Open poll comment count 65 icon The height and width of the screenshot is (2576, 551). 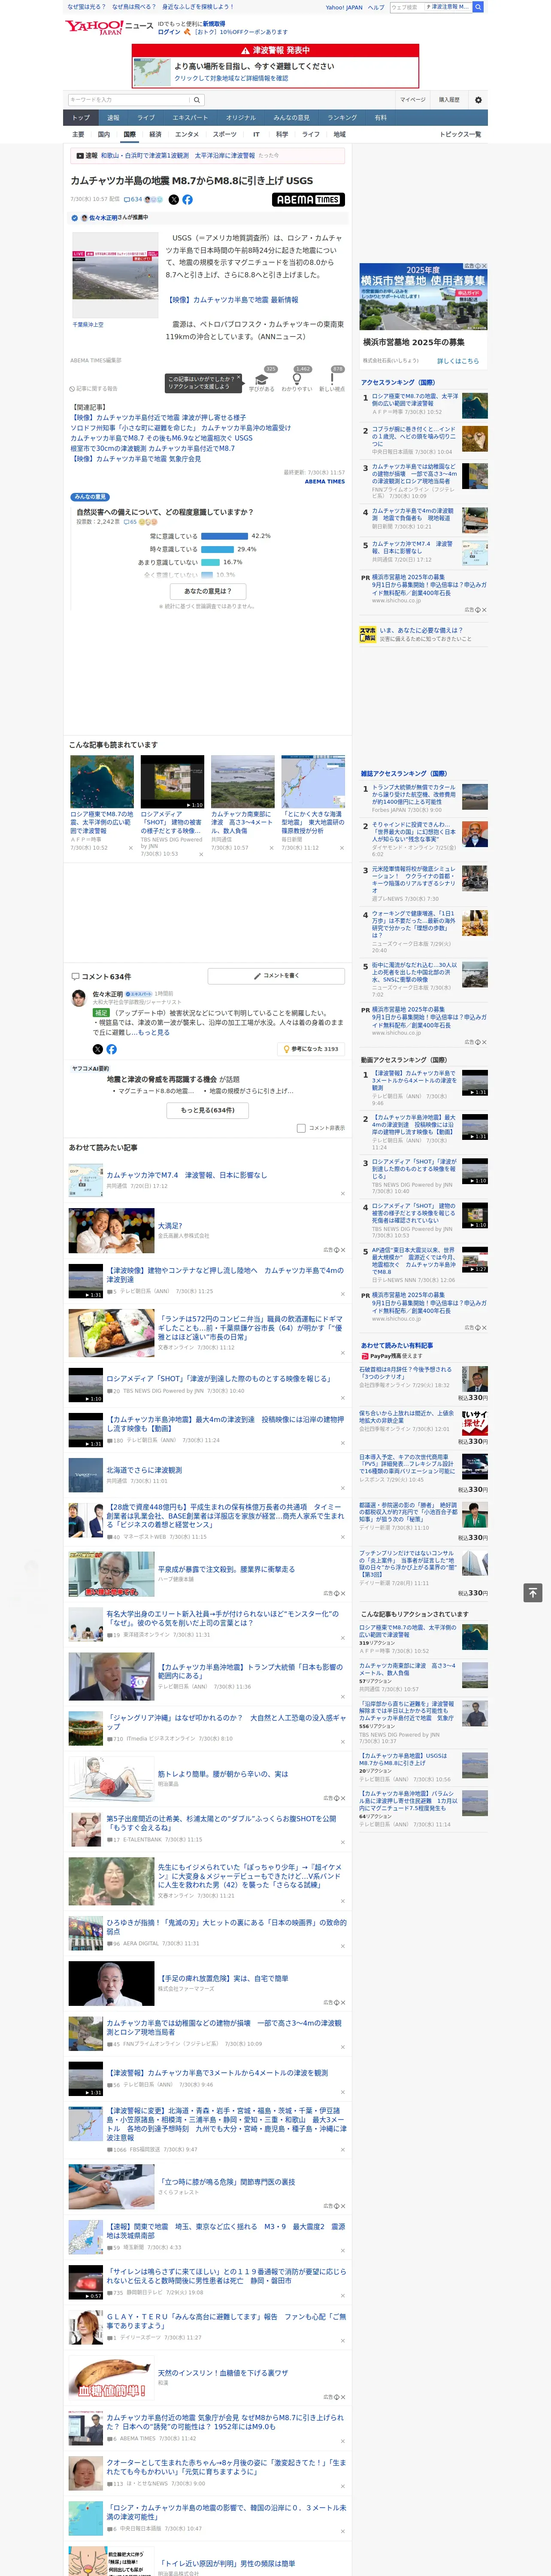pyautogui.click(x=131, y=522)
